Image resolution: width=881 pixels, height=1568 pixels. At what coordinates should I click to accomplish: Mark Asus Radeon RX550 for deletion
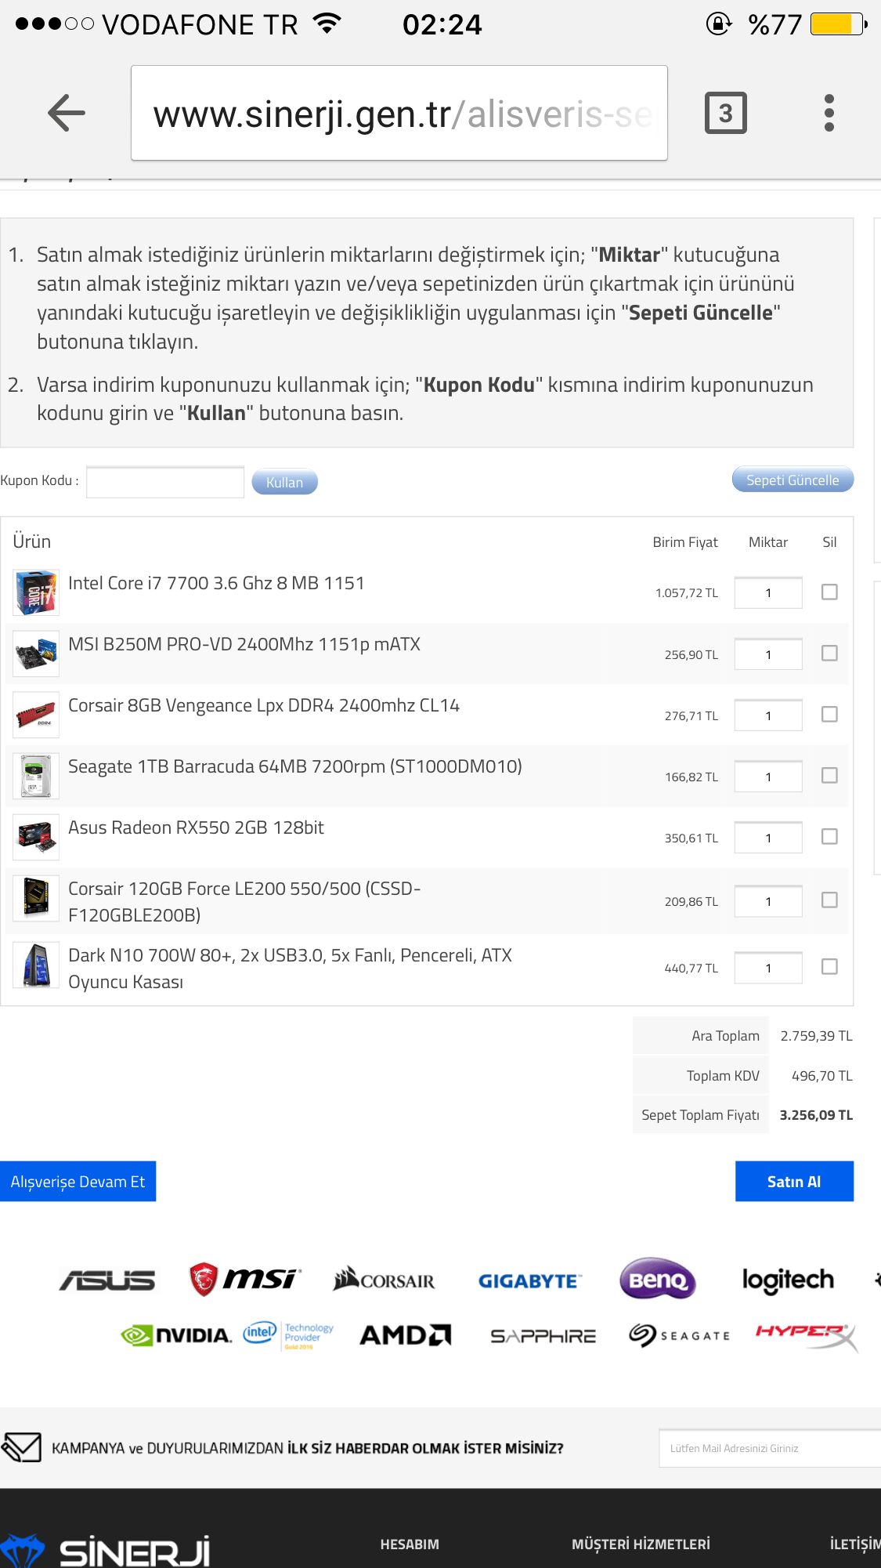829,837
